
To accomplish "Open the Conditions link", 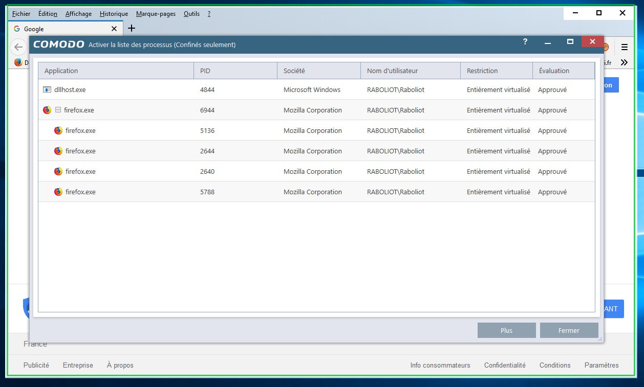I will click(x=555, y=365).
